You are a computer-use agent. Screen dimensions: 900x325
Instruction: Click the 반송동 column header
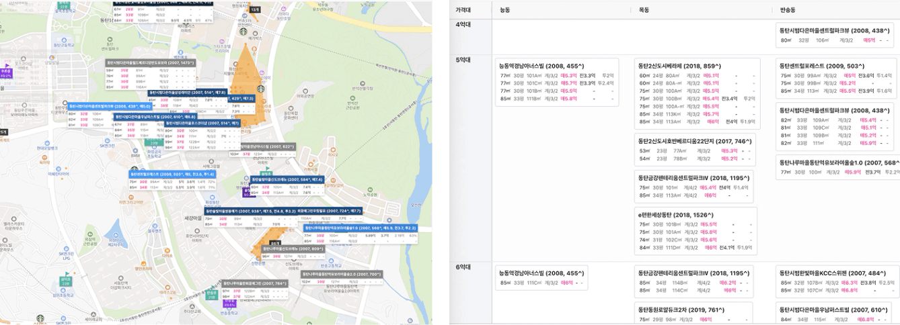(x=788, y=10)
